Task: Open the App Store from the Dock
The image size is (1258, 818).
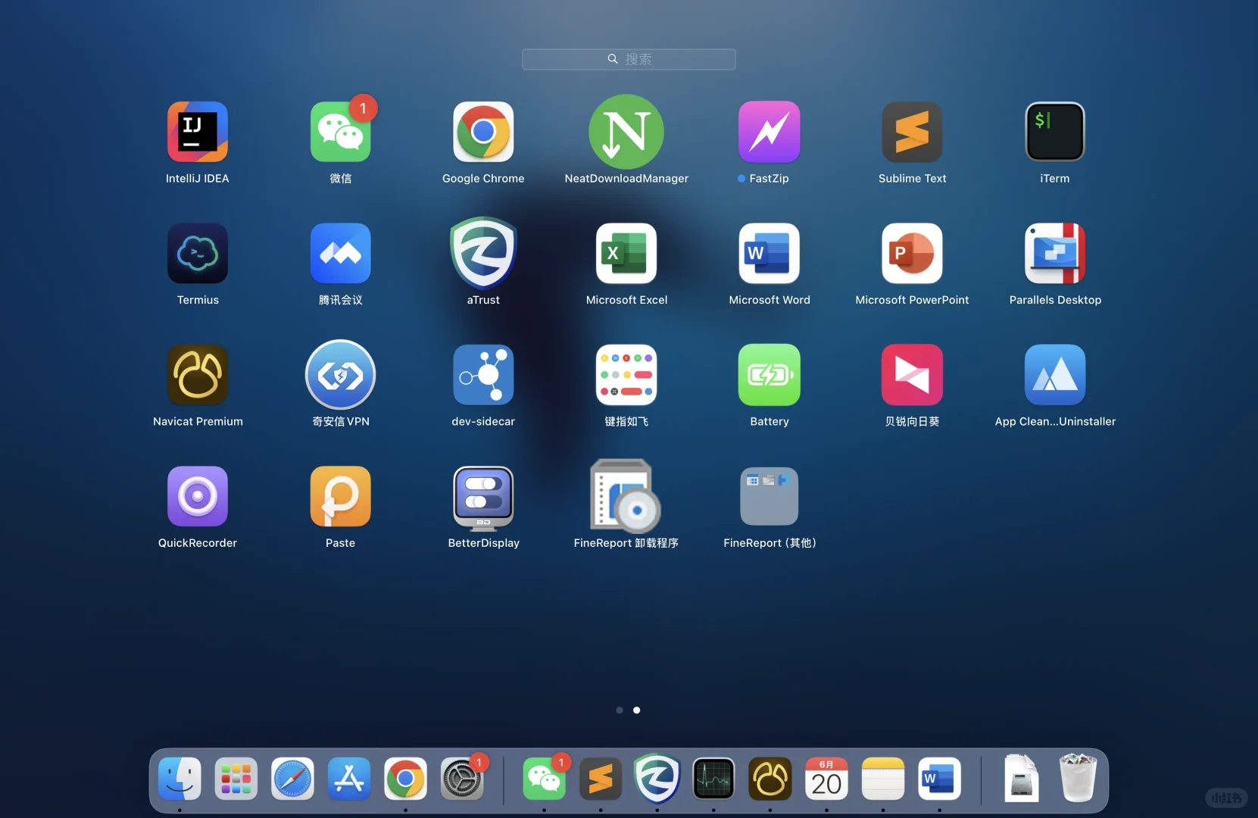Action: 349,779
